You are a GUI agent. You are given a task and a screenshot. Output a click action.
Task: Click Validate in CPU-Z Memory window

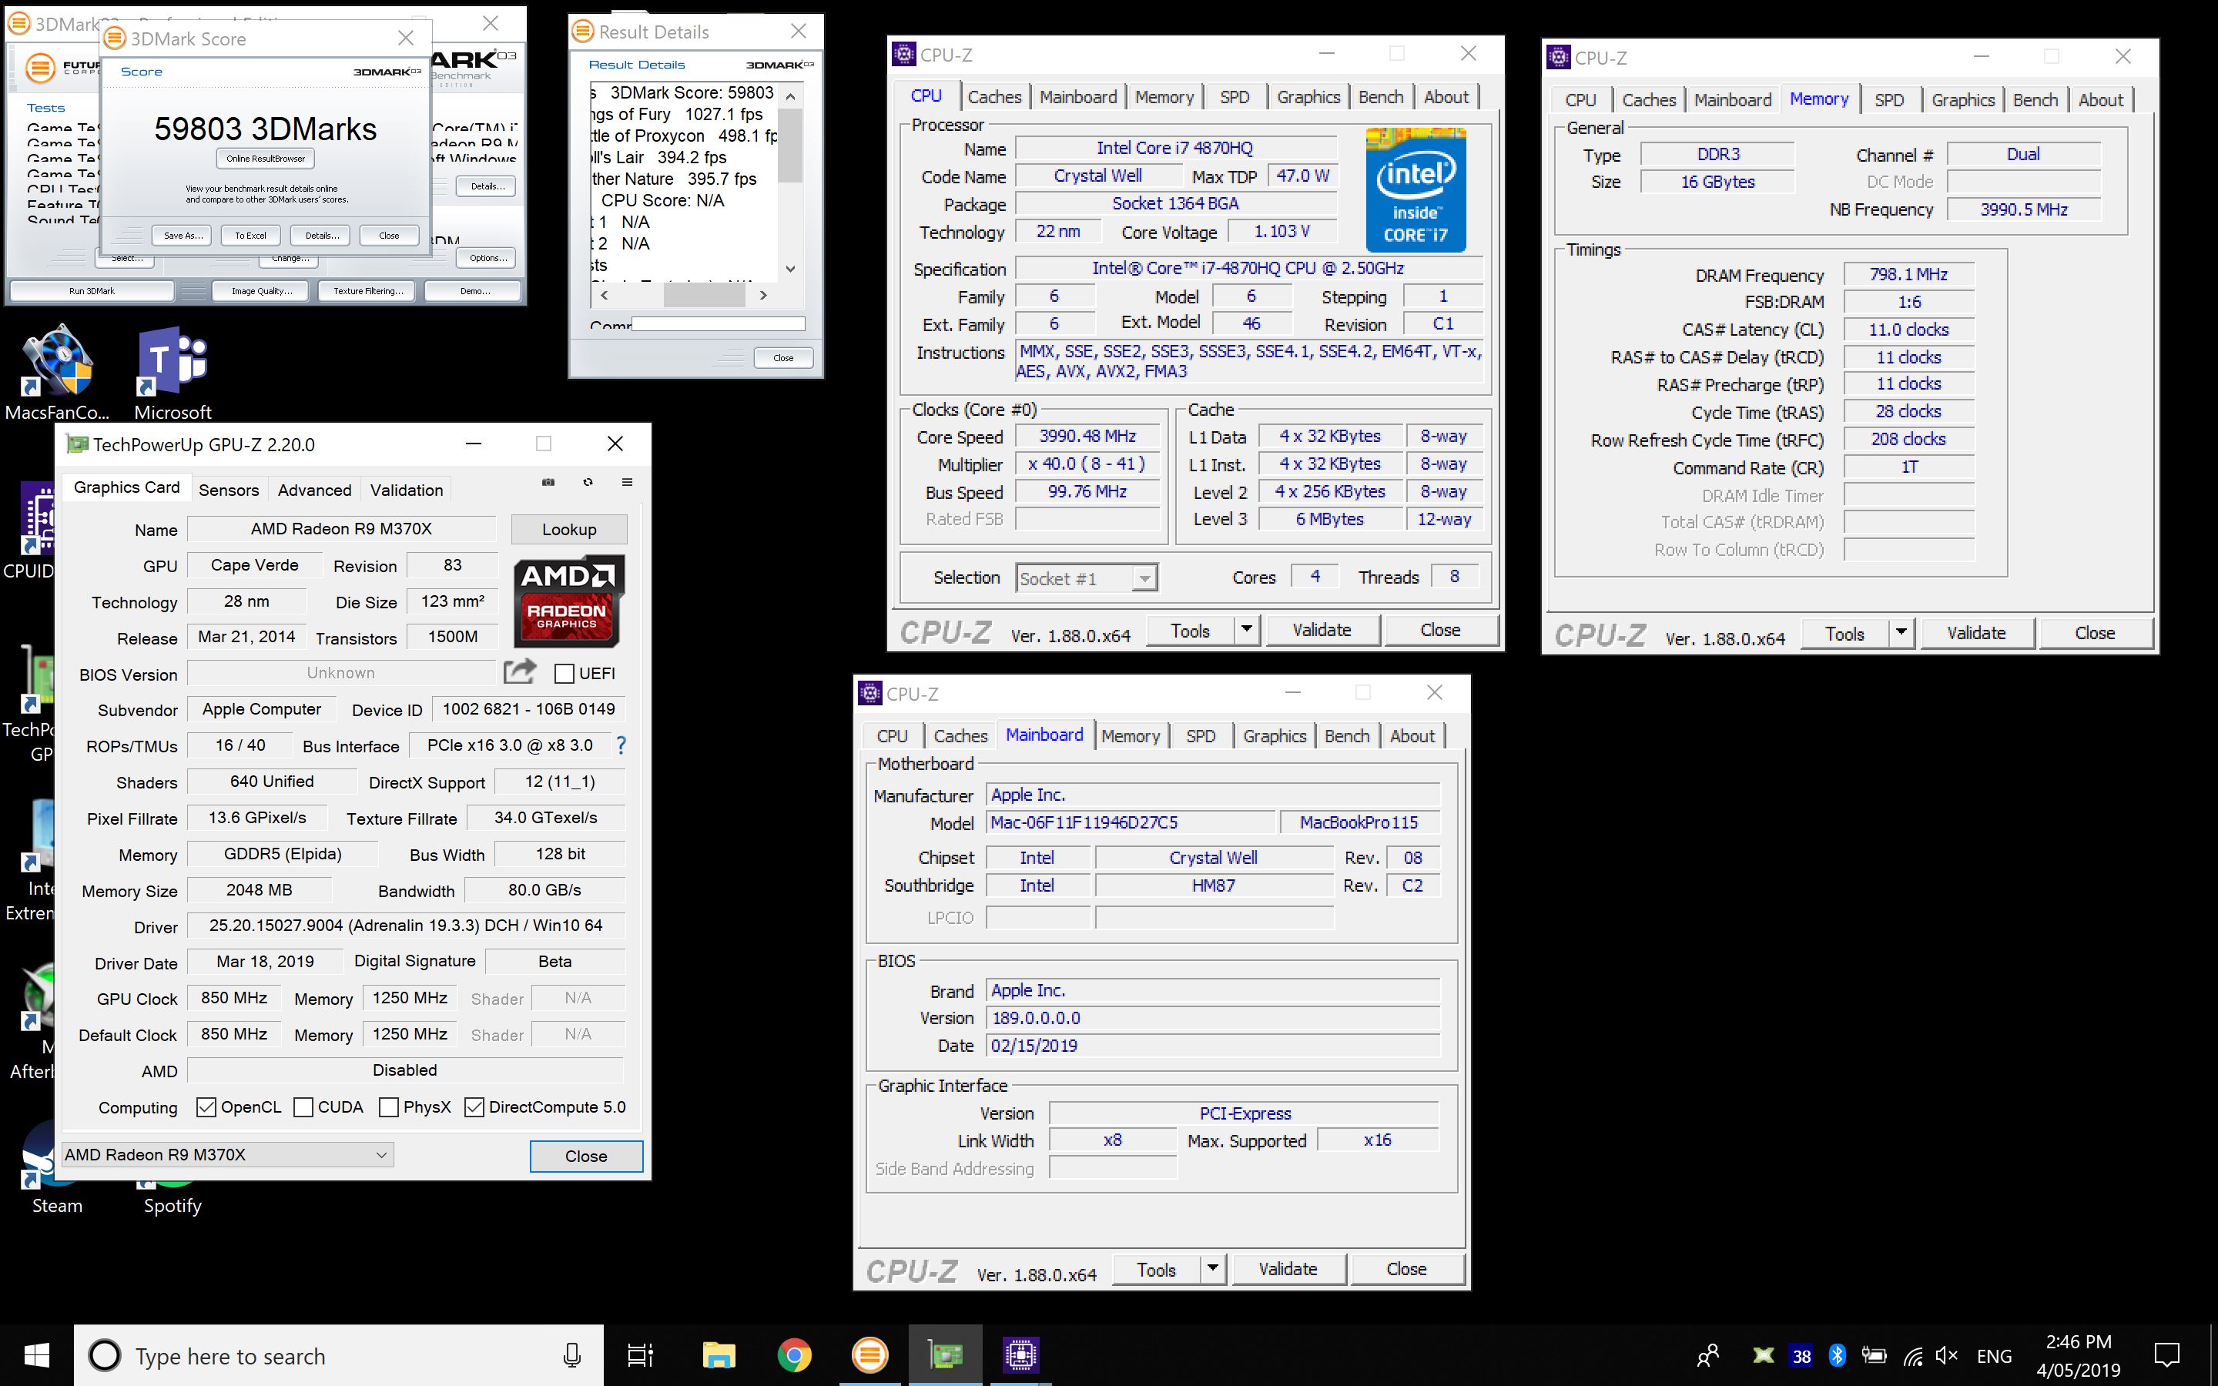[1976, 634]
